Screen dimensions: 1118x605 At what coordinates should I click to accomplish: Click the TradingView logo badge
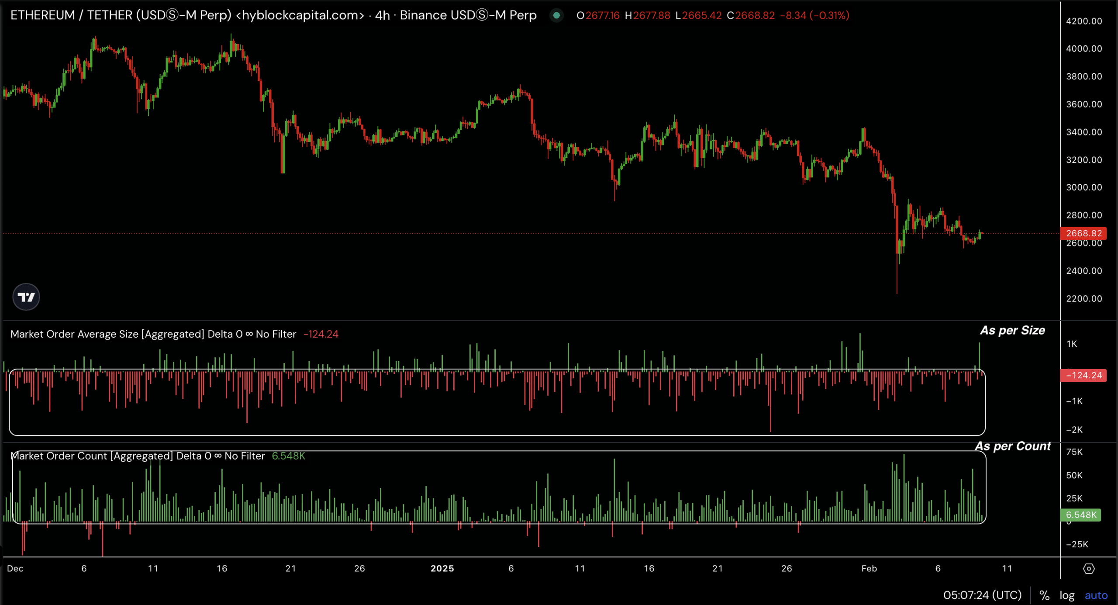coord(26,297)
